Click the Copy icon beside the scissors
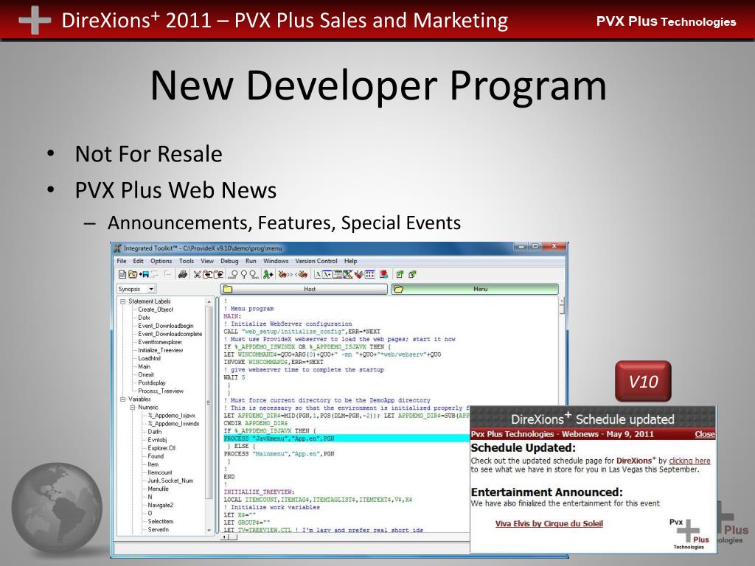Screen dimensions: 755x566 [207, 274]
